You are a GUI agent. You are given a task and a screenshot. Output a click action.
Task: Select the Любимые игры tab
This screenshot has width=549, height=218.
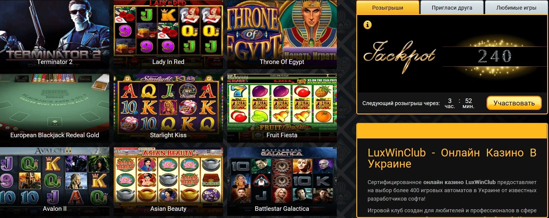click(x=516, y=8)
